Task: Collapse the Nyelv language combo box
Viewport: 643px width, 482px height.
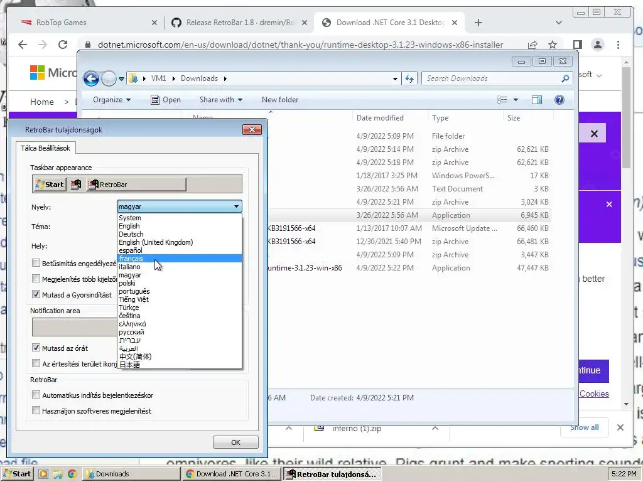Action: click(179, 206)
